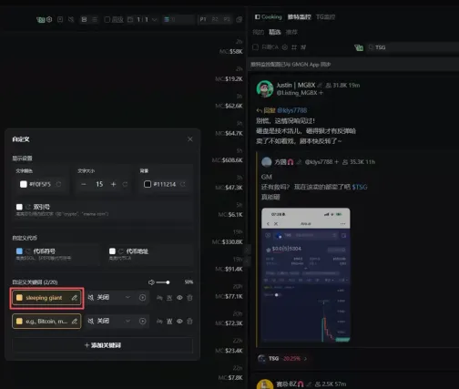The image size is (459, 389).
Task: Click the keyword volume slider at 50%
Action: click(x=163, y=282)
